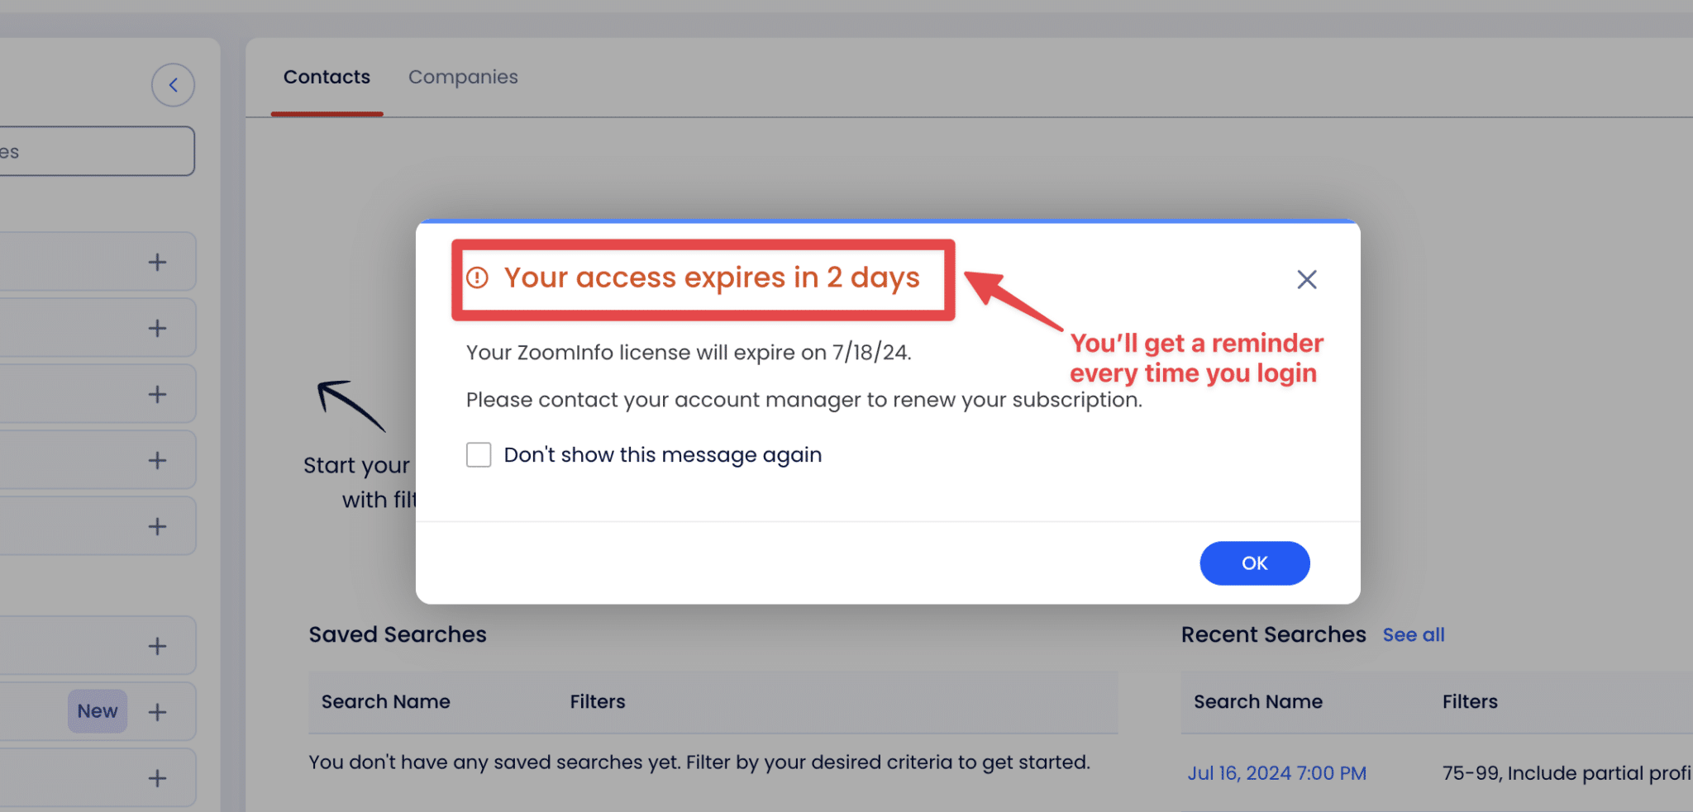
Task: Expand the fifth sidebar filter with its plus
Action: [x=157, y=525]
